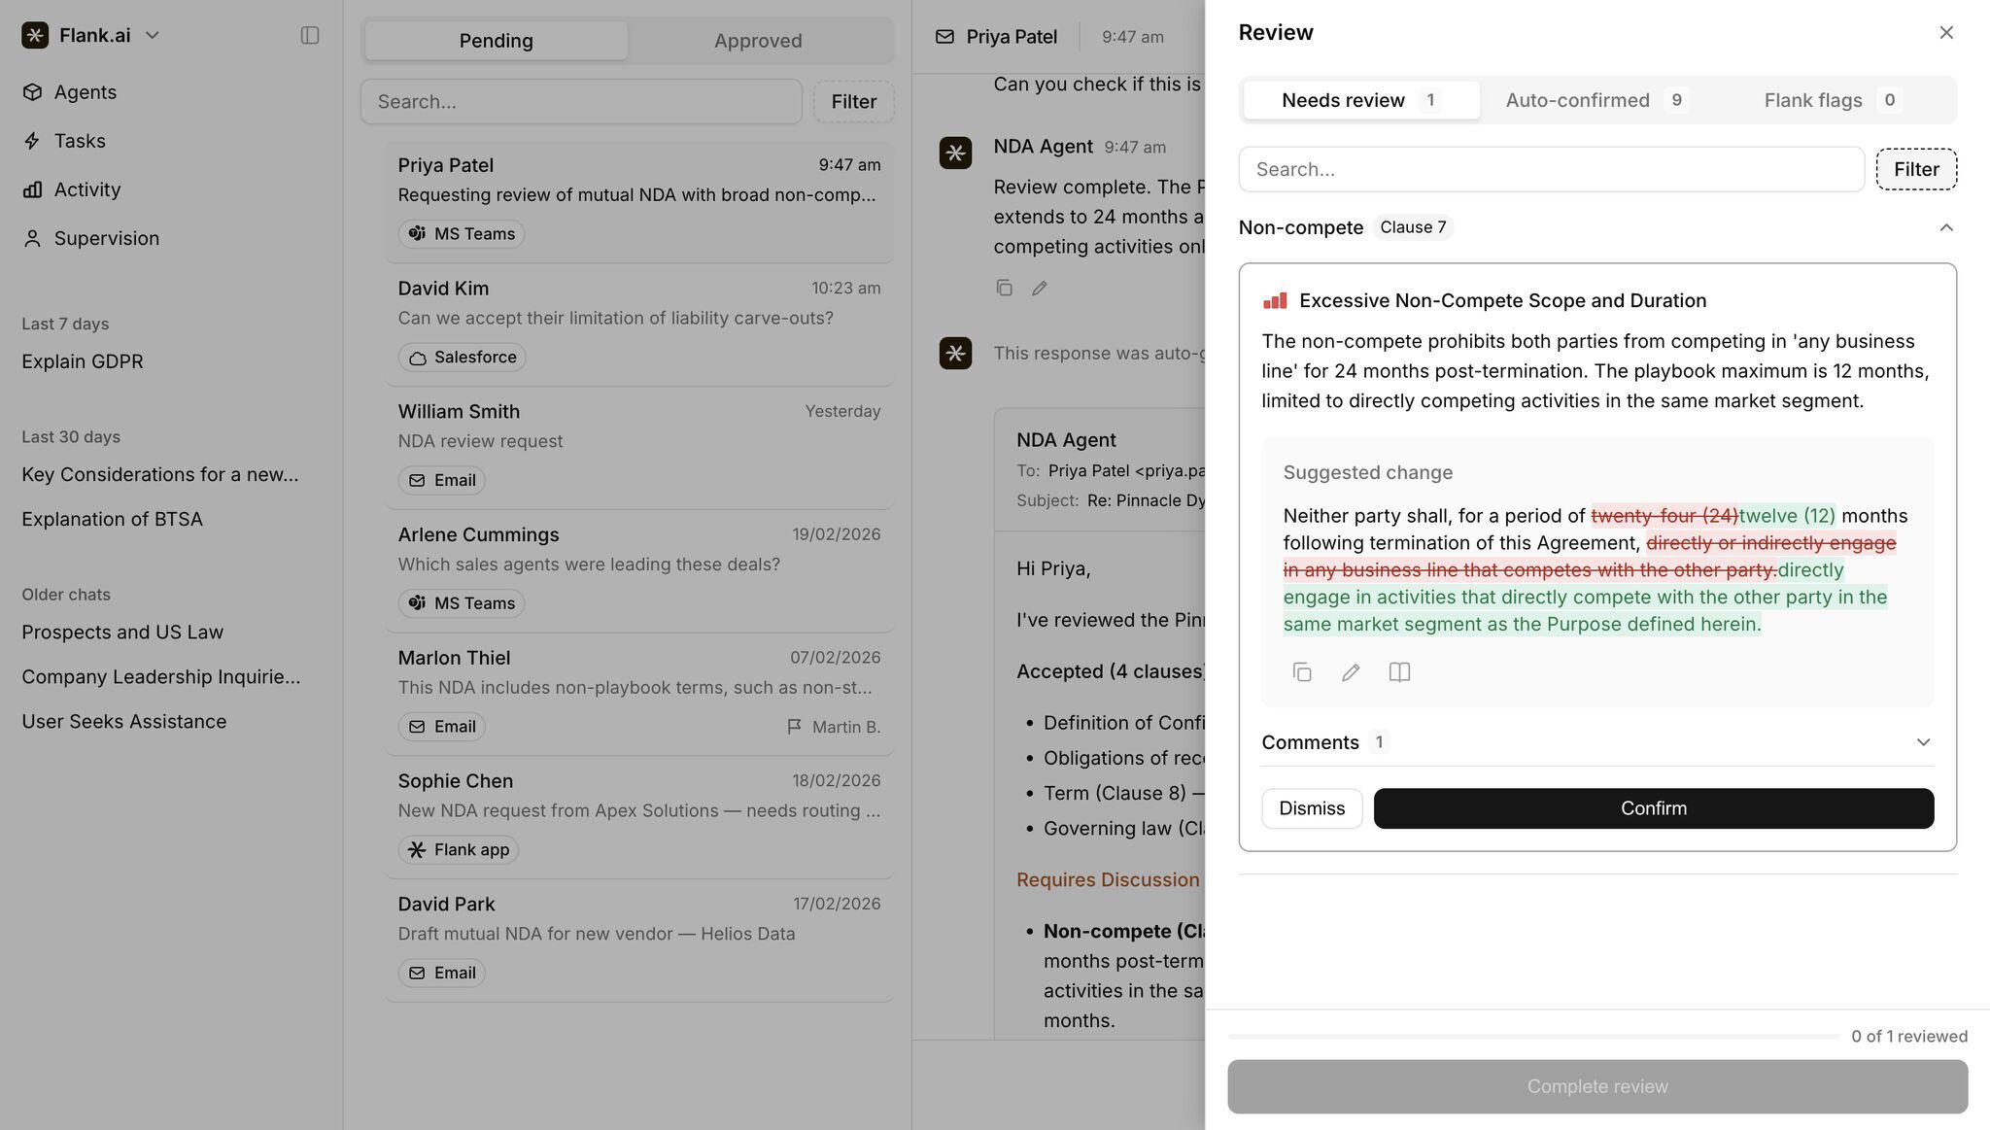Click the Complete review button
Screen dimensions: 1990x1130
(1597, 1086)
